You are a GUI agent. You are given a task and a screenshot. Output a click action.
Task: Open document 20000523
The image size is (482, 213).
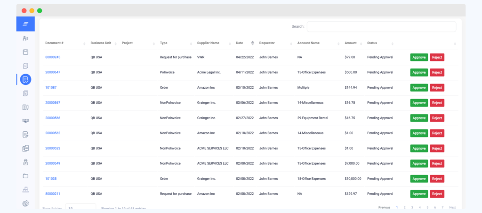pyautogui.click(x=53, y=148)
